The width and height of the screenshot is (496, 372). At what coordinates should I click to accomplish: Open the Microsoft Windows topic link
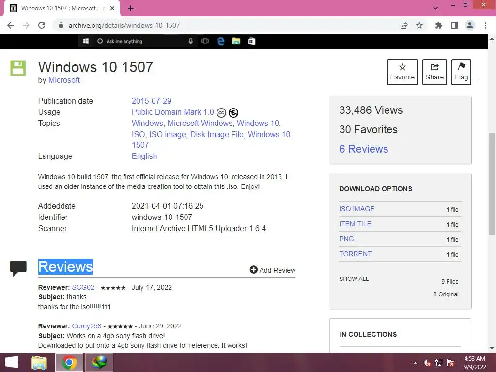click(200, 123)
